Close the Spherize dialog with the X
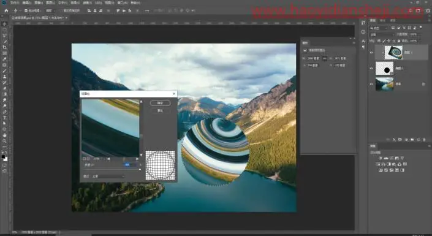Screen dimensions: 432x236 click(x=174, y=94)
